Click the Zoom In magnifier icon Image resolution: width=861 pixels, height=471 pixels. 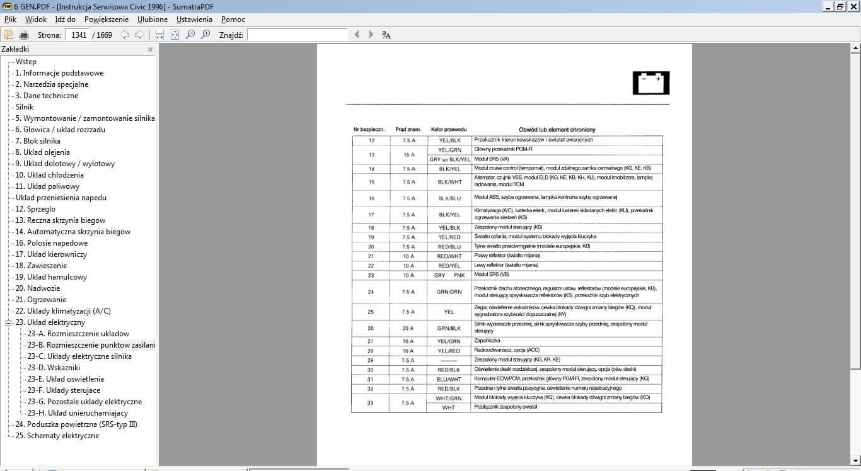point(205,35)
